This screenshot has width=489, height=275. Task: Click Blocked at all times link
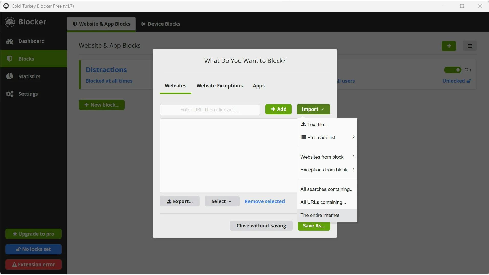click(x=109, y=81)
